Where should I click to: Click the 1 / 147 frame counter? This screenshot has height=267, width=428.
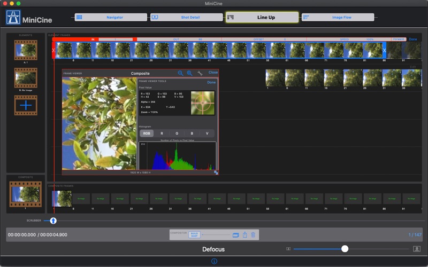click(x=415, y=234)
